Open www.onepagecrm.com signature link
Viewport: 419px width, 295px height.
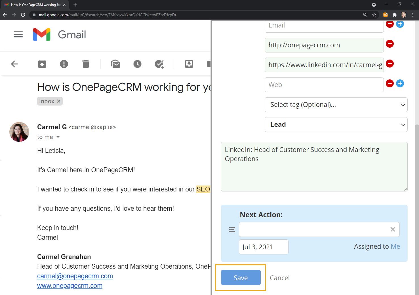coord(70,286)
